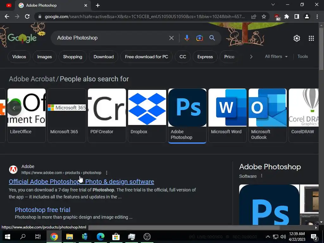This screenshot has height=243, width=324.
Task: Open three-dot menu next to Software label
Action: pos(262,176)
